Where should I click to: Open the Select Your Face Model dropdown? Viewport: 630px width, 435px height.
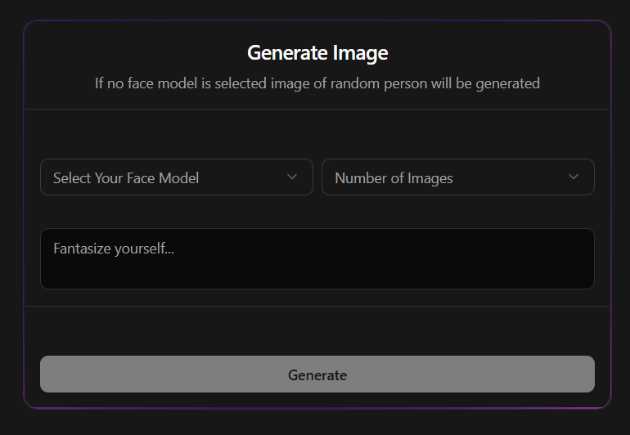tap(176, 177)
